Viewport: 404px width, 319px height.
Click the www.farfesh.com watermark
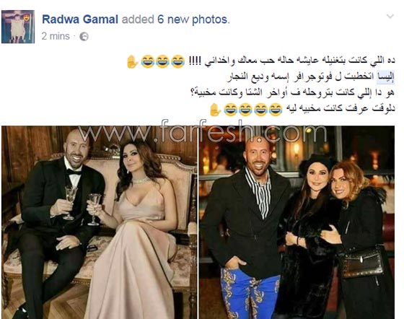pos(203,132)
